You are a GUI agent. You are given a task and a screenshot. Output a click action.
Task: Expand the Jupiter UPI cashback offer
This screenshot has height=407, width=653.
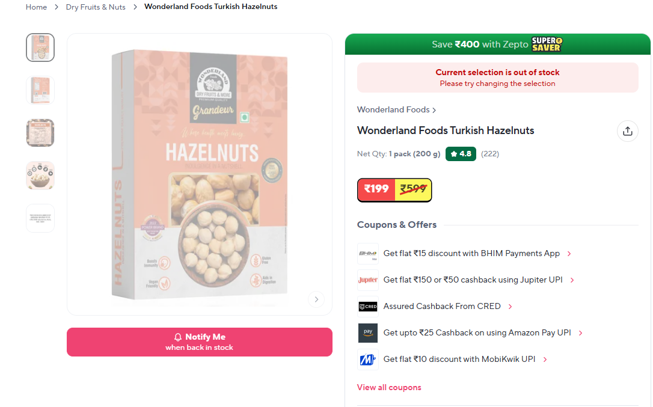coord(572,280)
